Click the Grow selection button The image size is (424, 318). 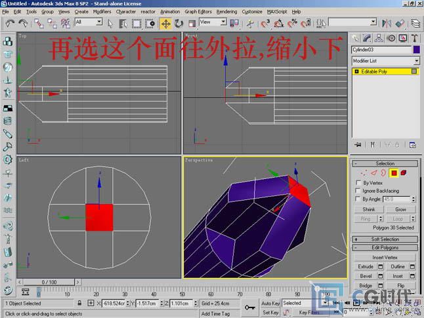[x=400, y=209]
